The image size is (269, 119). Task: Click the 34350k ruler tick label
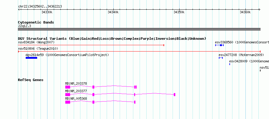tap(179, 12)
